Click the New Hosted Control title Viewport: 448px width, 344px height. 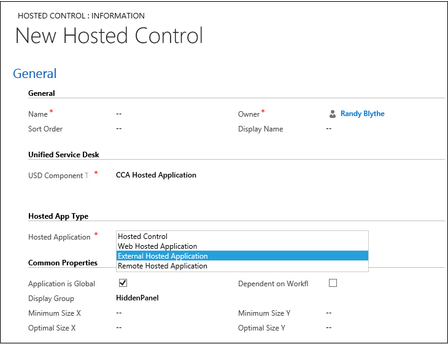(109, 36)
